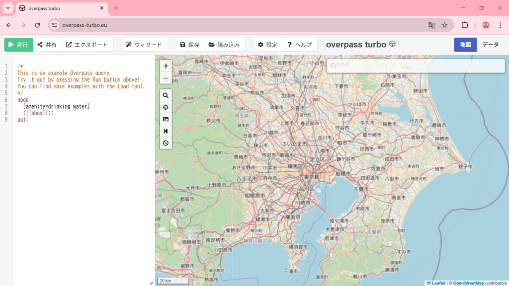The image size is (509, 286).
Task: Zoom in on the map
Action: pos(166,66)
